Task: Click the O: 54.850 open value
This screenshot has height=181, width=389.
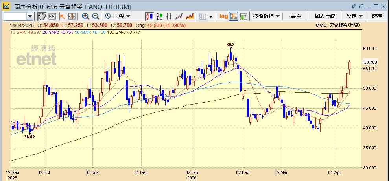Action: click(x=48, y=25)
